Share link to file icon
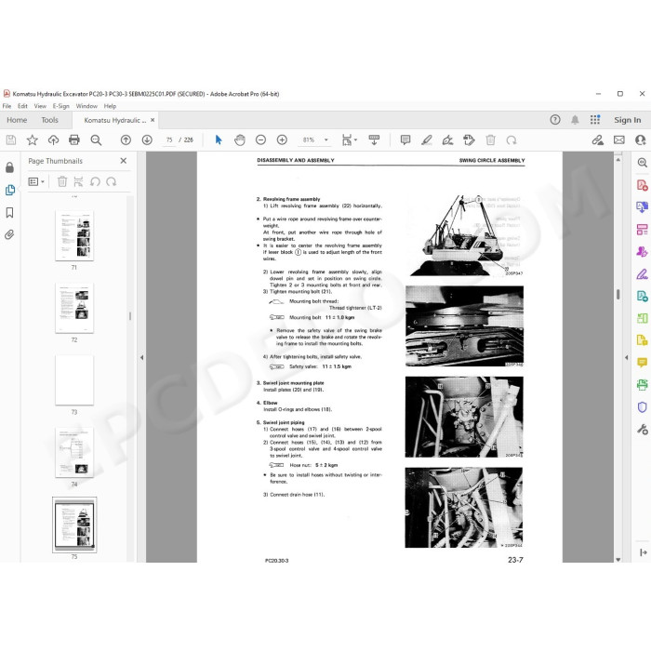Screen dimensions: 651x651 (598, 140)
